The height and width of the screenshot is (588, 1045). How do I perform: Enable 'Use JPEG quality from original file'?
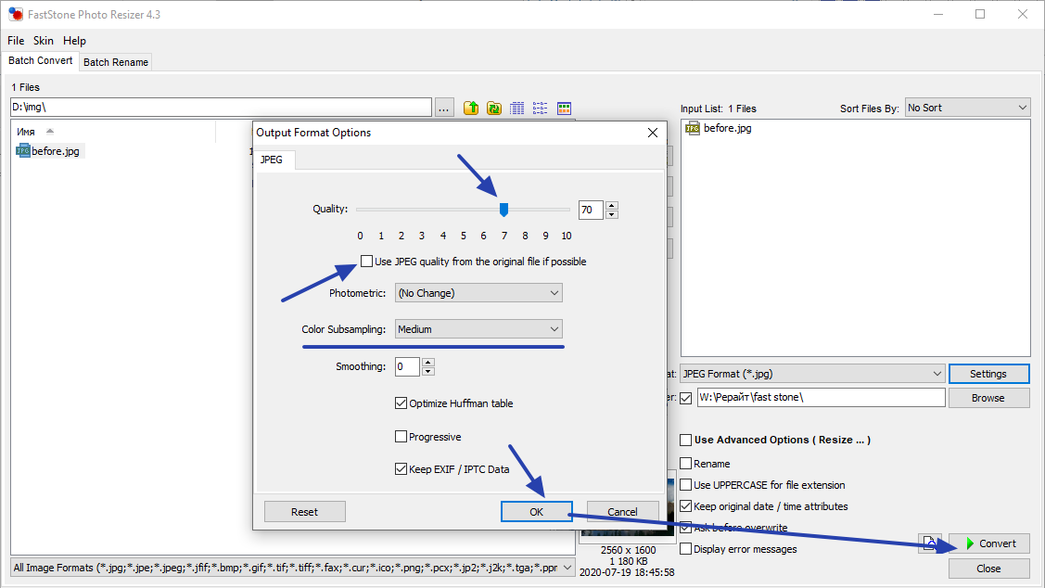pyautogui.click(x=367, y=262)
